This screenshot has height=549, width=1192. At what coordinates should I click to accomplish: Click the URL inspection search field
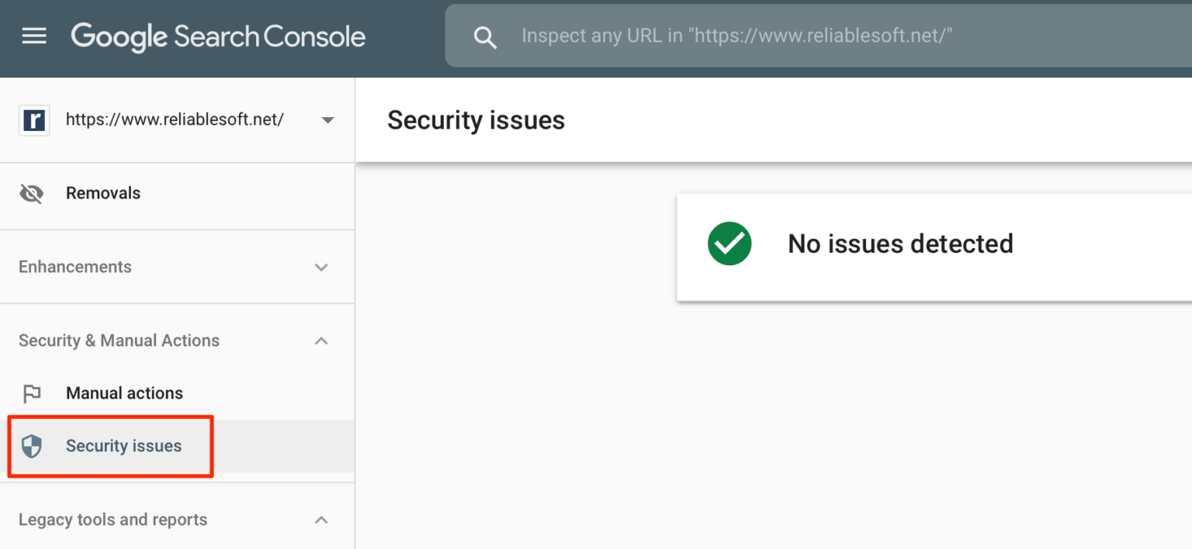pos(737,36)
